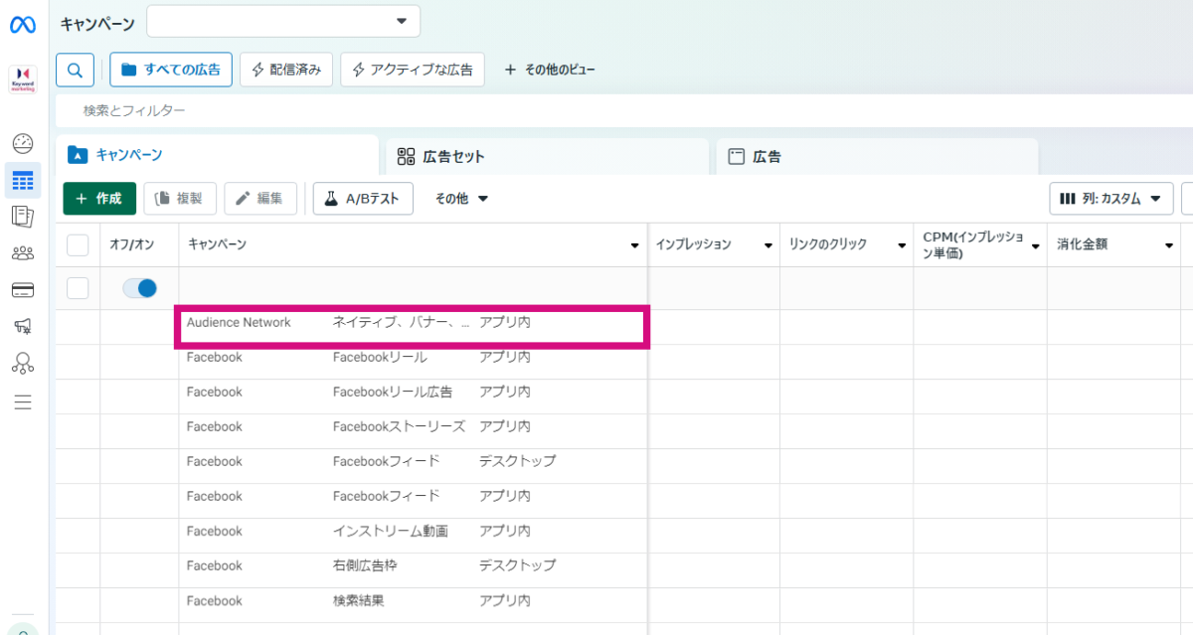
Task: Open the インプレッション column sort arrow
Action: tap(767, 245)
